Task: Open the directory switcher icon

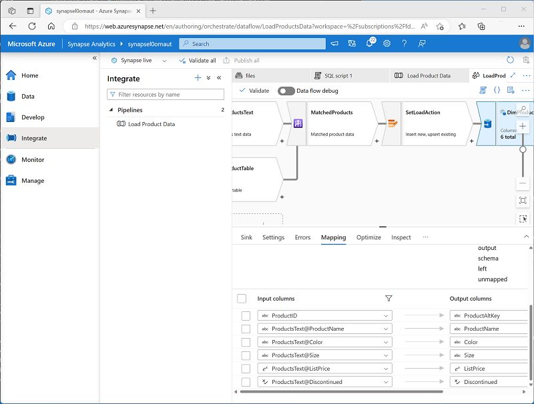Action: coord(352,43)
